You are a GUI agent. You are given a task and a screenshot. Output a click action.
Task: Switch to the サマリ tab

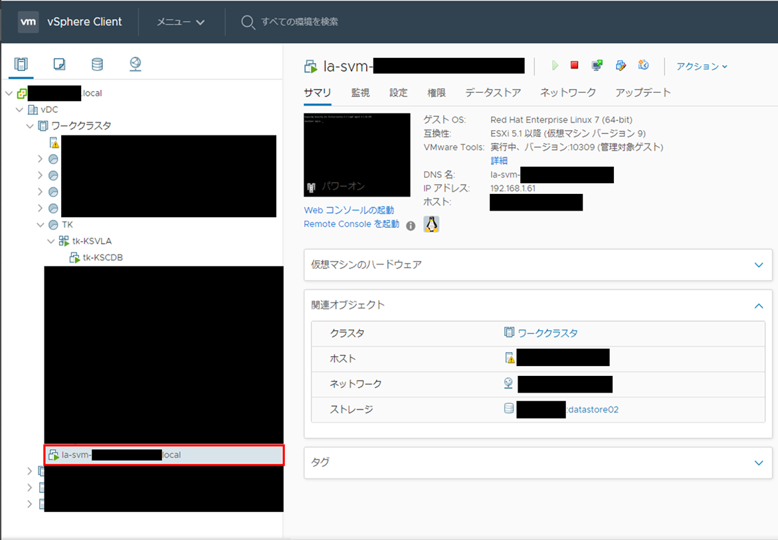[317, 93]
